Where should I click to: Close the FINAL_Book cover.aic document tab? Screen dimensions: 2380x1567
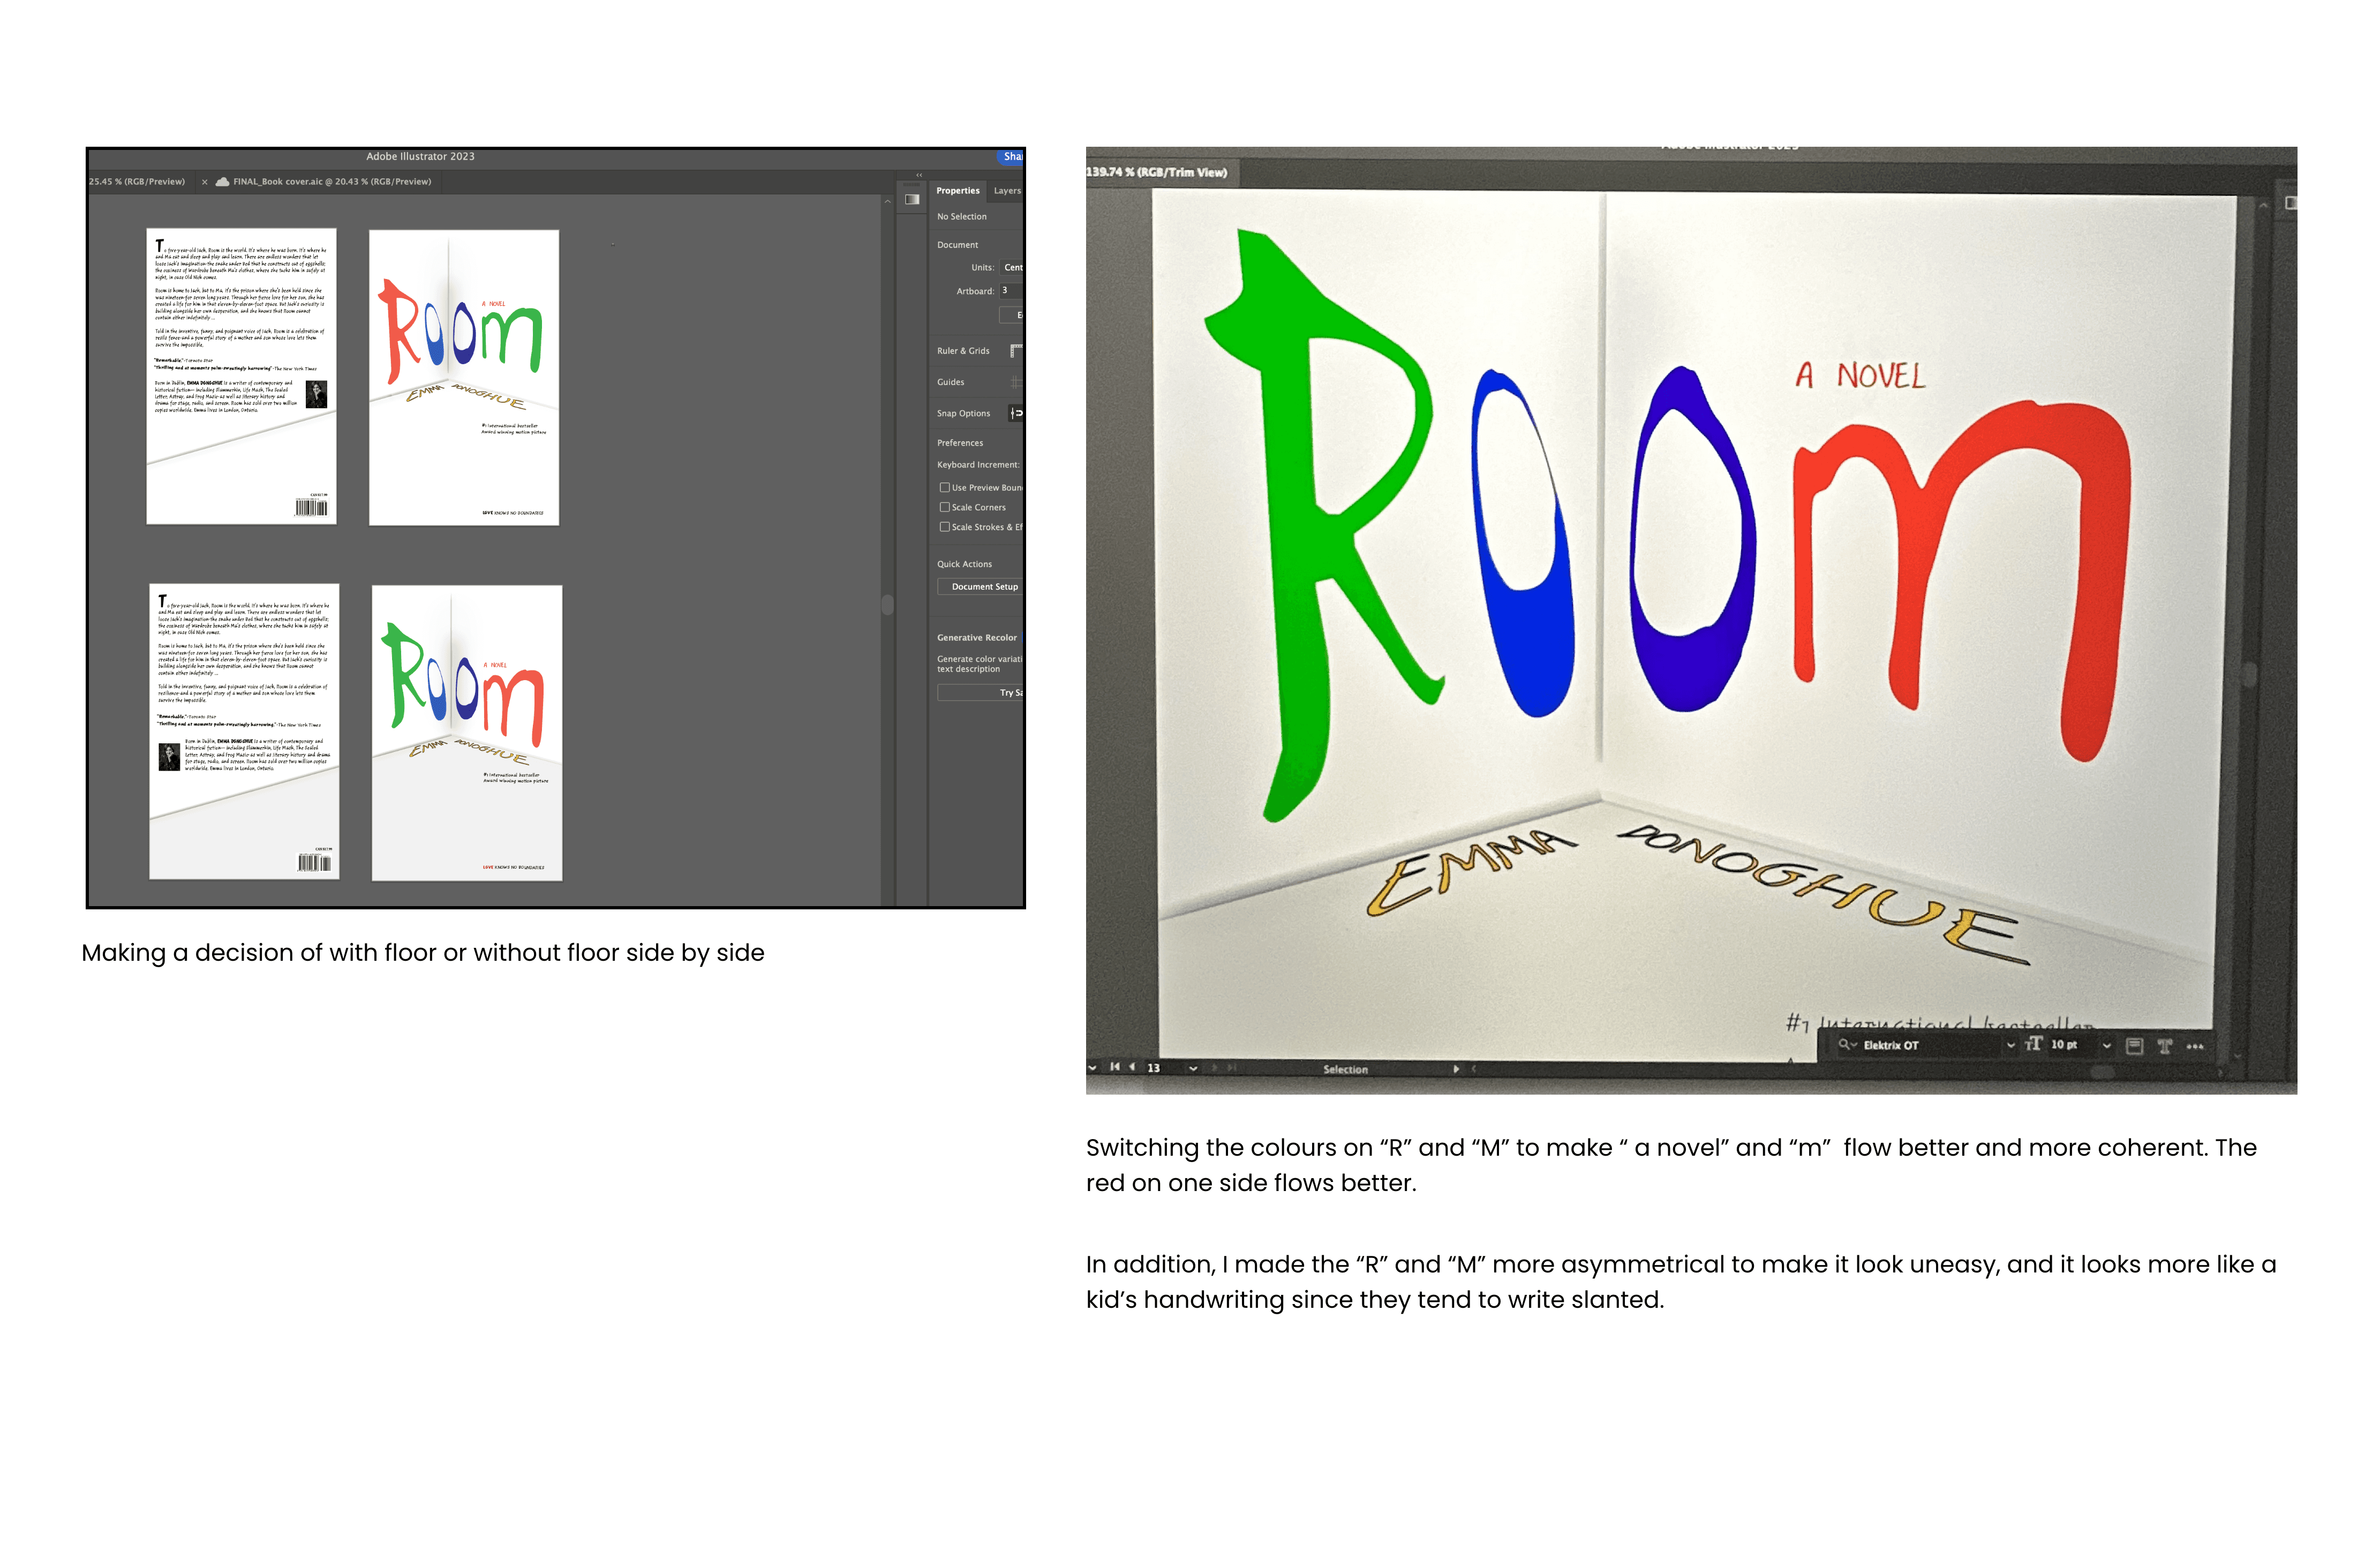pyautogui.click(x=205, y=182)
